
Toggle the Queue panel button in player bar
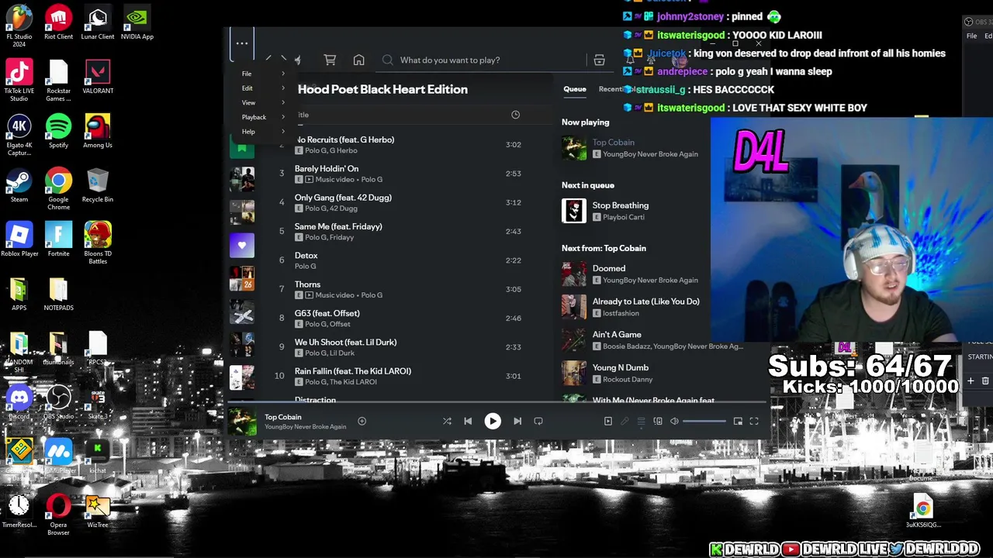coord(642,421)
